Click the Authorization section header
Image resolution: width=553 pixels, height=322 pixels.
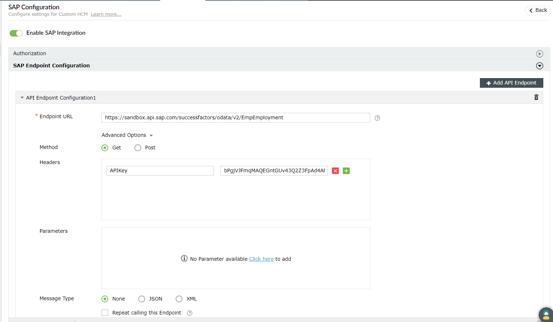coord(279,53)
